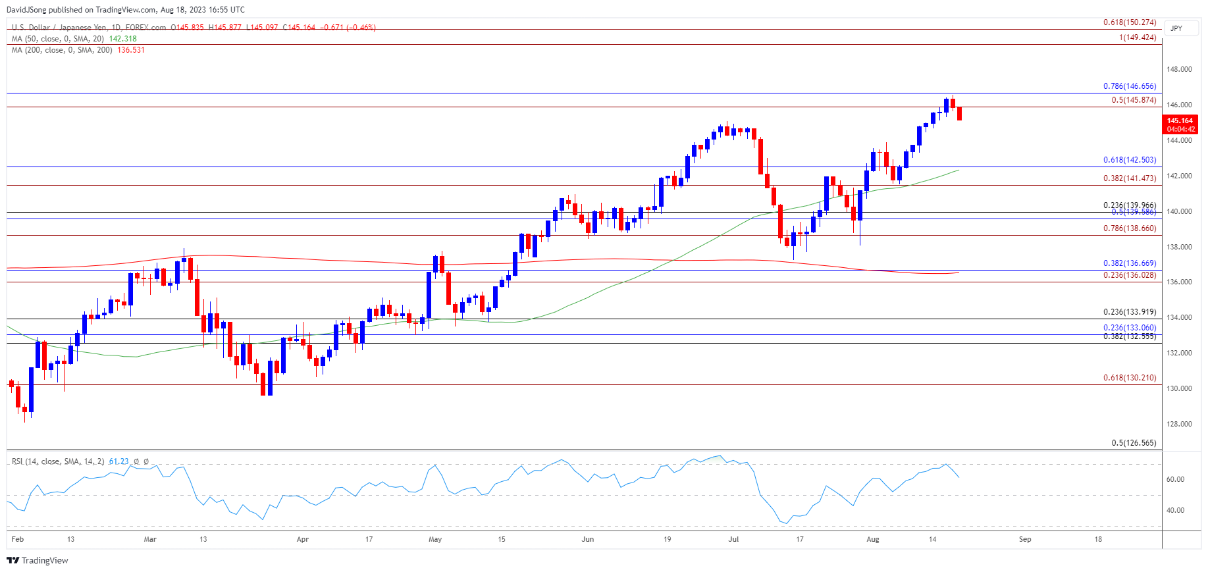Click the 148.000 price axis label
Screen dimensions: 1208x572
(1179, 69)
